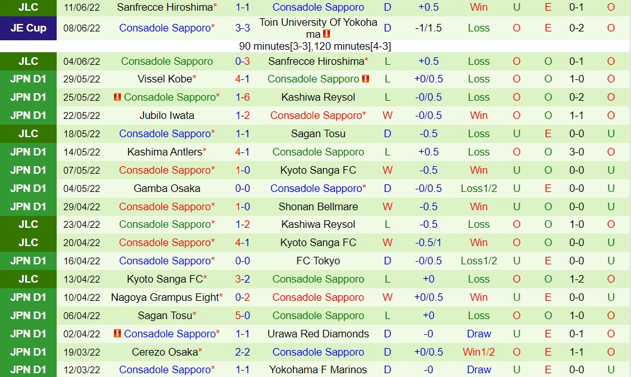Click red card icon beside Toin University Of Yokohama
Image resolution: width=631 pixels, height=377 pixels.
click(326, 34)
